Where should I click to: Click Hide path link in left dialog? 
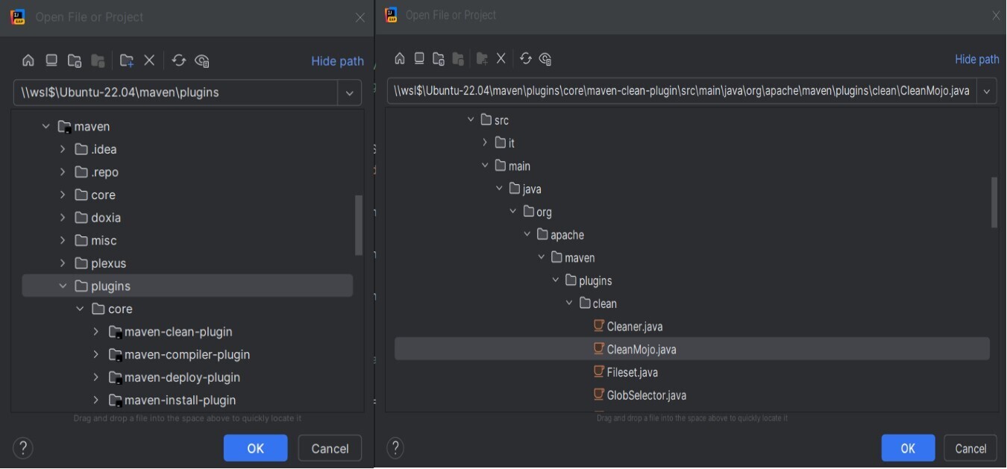coord(338,61)
